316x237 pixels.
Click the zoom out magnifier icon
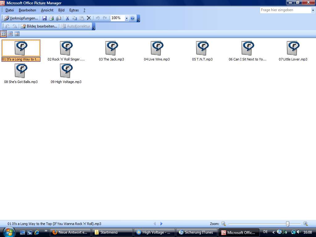pyautogui.click(x=223, y=223)
